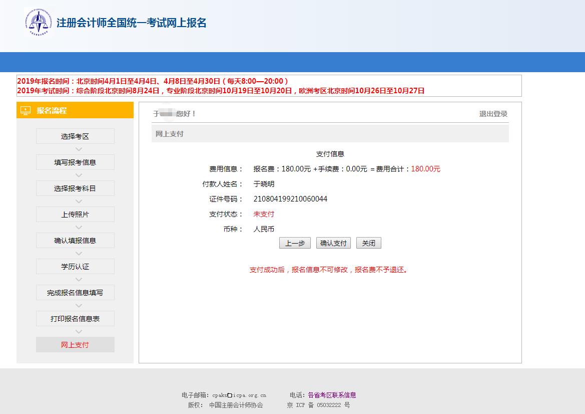
Task: Click the 网上支付 panel header bar
Action: click(330, 133)
